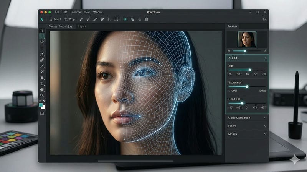Select the pointer tool in left tool panel
307x172 pixels.
[42, 30]
